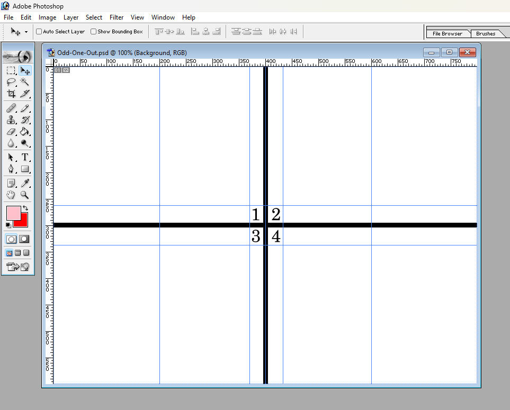Click the swap foreground and background colors arrow
The width and height of the screenshot is (510, 410).
pos(25,208)
